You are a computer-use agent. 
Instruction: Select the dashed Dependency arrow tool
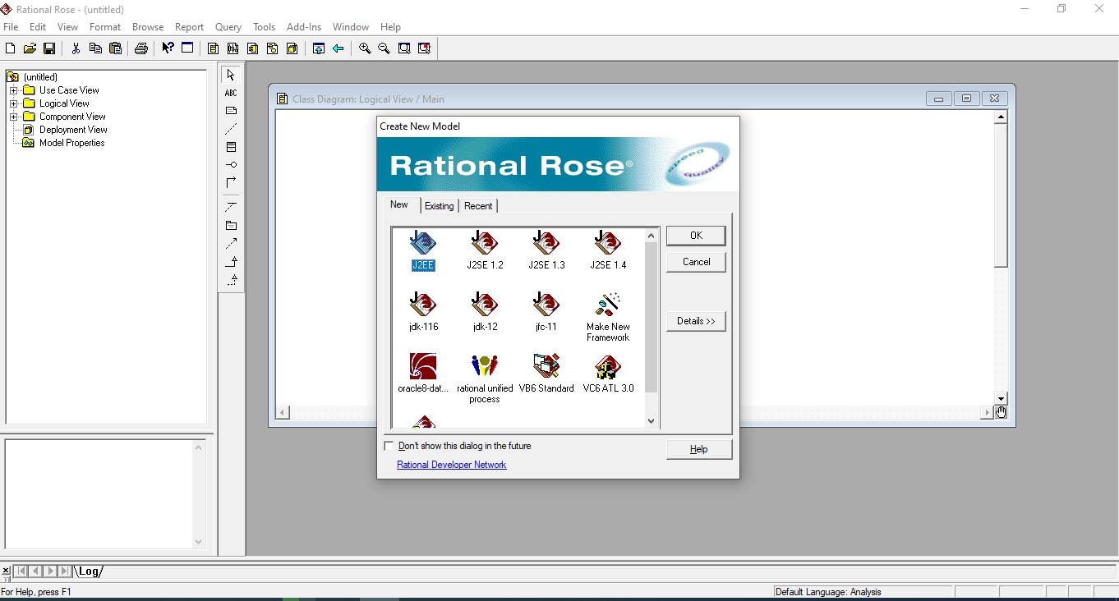point(231,244)
